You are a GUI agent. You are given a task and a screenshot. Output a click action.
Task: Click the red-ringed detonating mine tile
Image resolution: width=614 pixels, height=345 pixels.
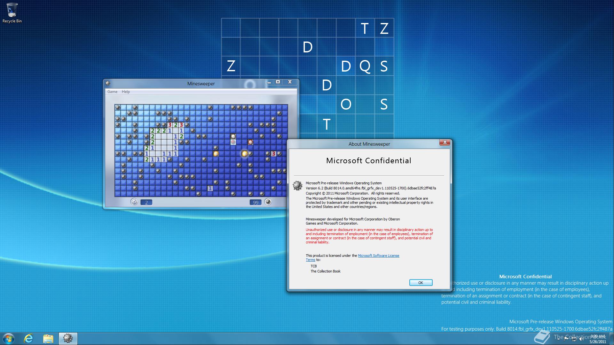click(x=250, y=142)
